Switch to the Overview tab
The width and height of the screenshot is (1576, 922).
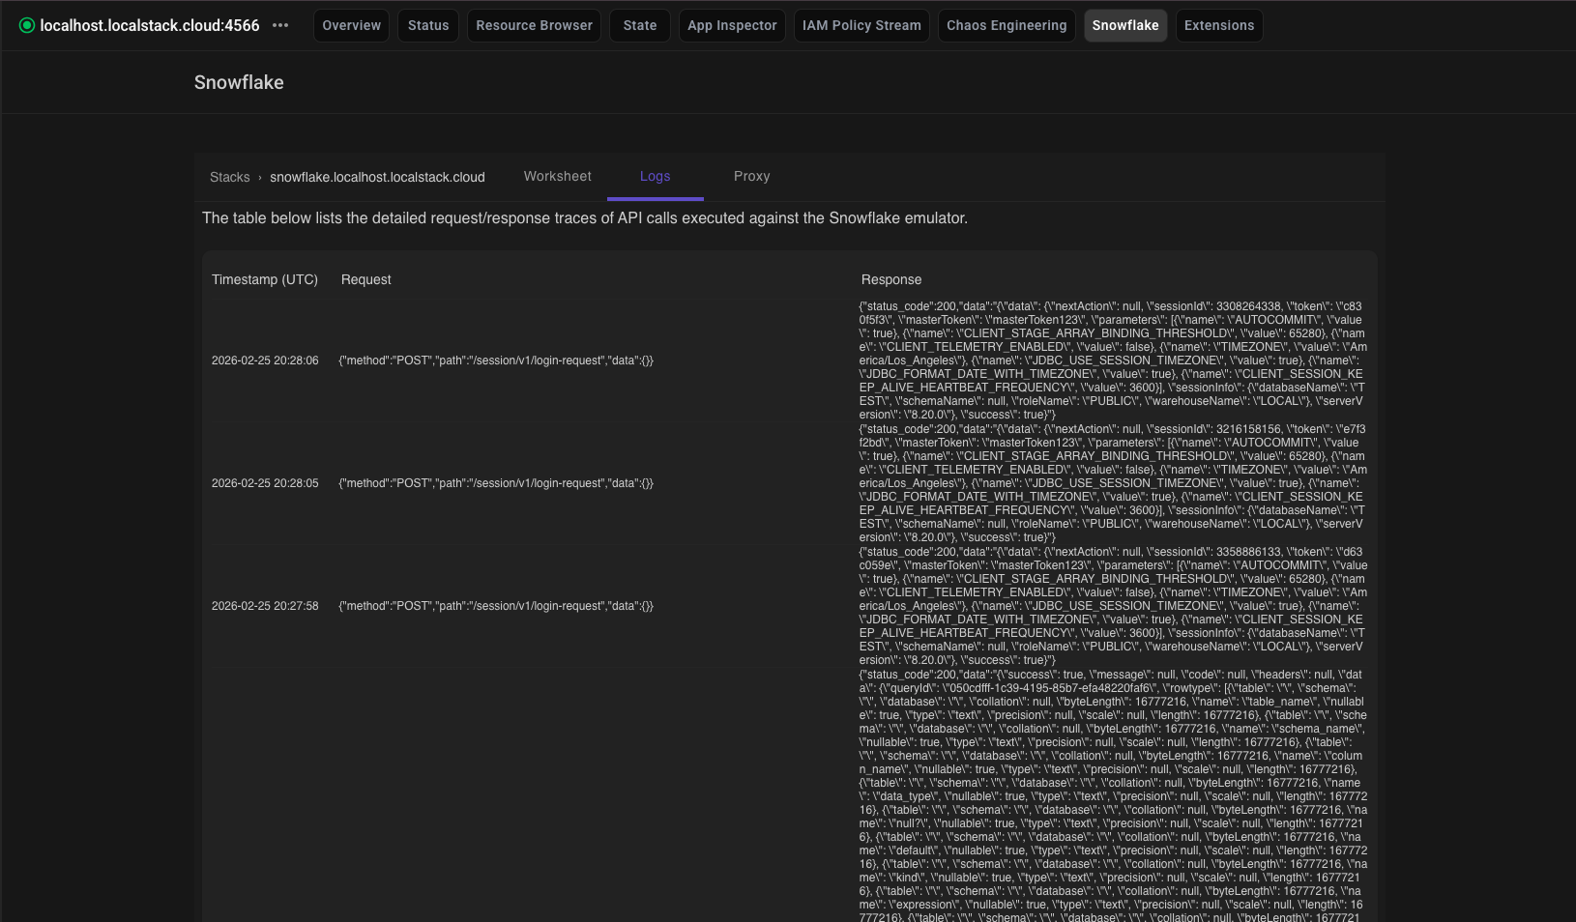click(350, 25)
